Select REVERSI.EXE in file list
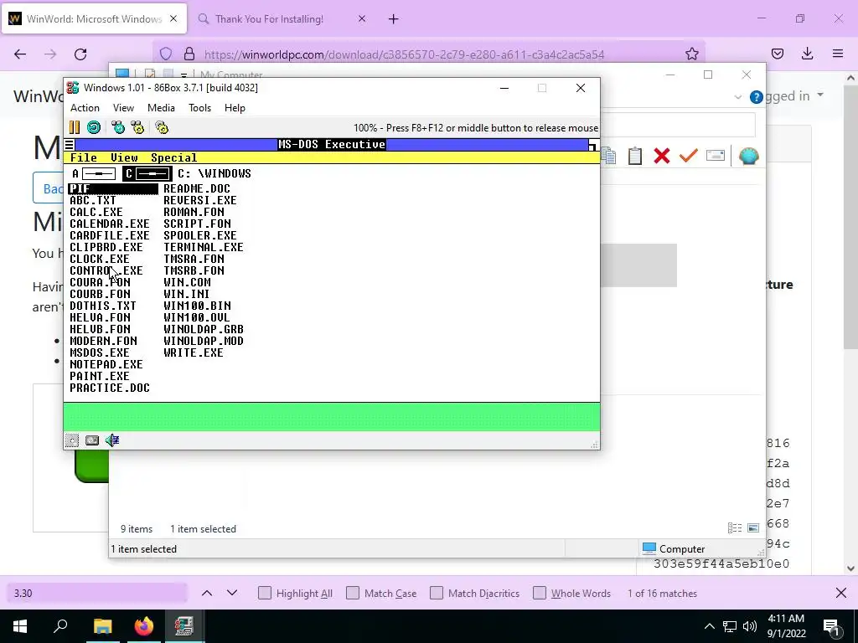 (200, 201)
